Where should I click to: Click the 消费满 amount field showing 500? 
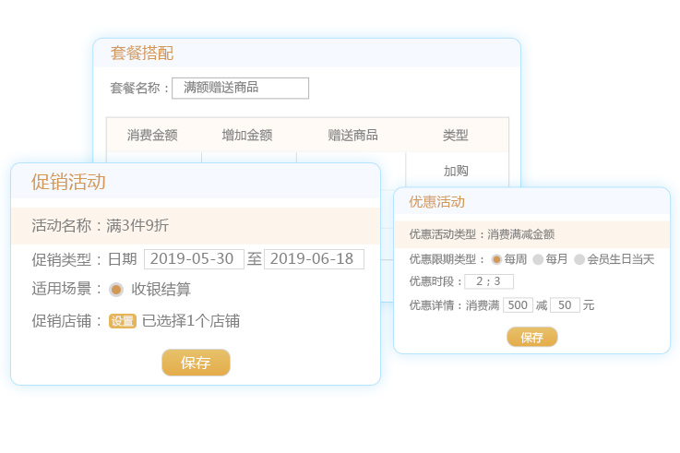[518, 304]
